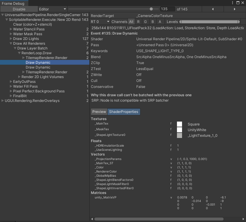246x222 pixels.
Task: Click the Square texture name label
Action: click(x=194, y=124)
